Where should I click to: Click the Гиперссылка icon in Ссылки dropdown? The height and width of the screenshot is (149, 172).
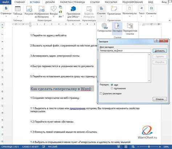click(104, 26)
